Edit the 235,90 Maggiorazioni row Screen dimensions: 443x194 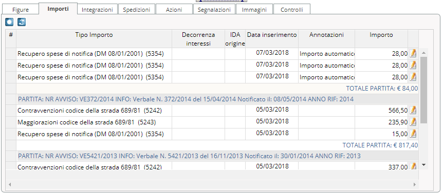(x=413, y=122)
